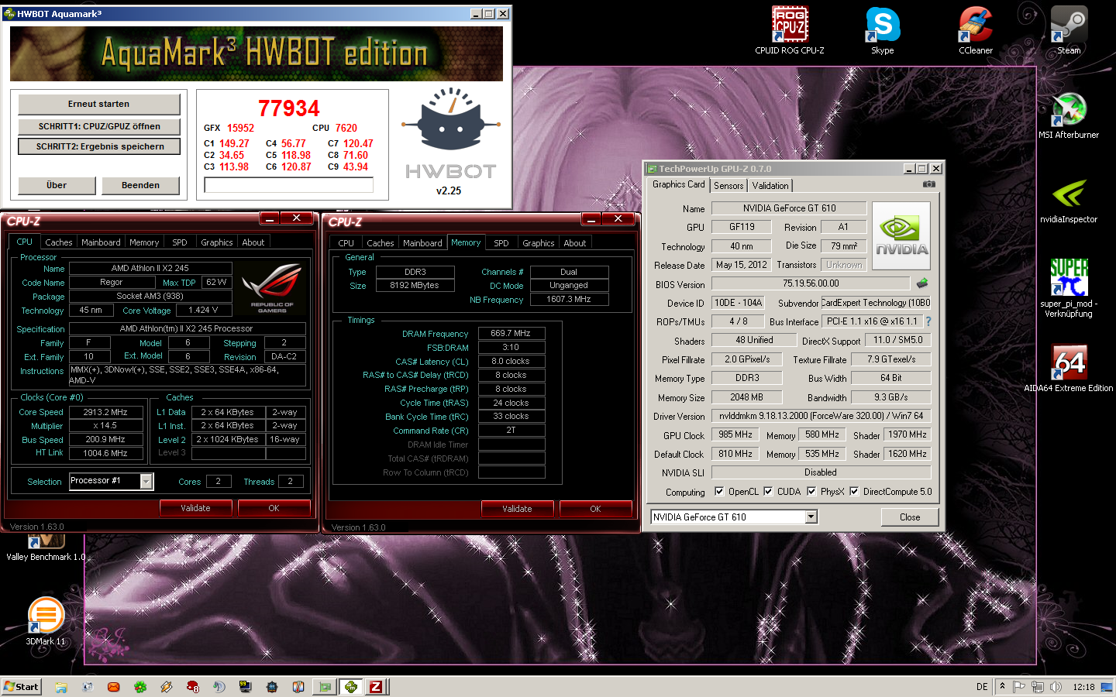Open Processor #1 selection dropdown
1116x697 pixels.
point(146,482)
